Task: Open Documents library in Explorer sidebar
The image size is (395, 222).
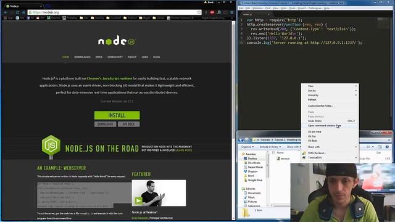Action: [252, 193]
